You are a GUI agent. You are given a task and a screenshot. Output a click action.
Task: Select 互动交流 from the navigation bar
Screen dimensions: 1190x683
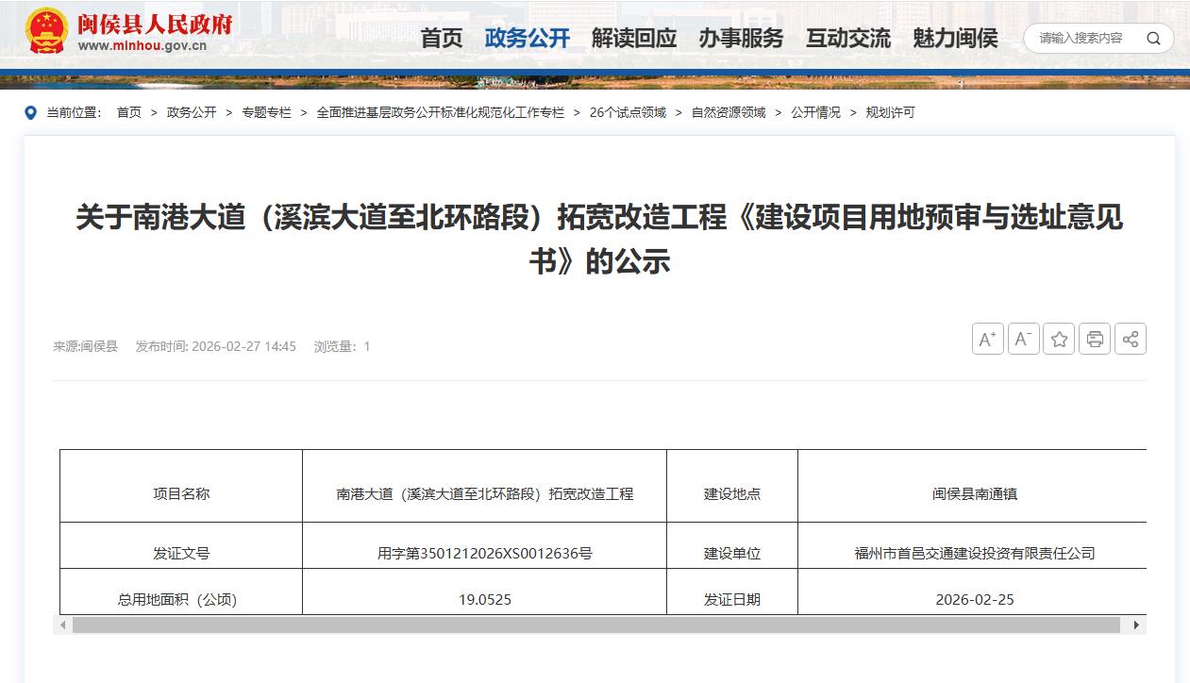(847, 39)
